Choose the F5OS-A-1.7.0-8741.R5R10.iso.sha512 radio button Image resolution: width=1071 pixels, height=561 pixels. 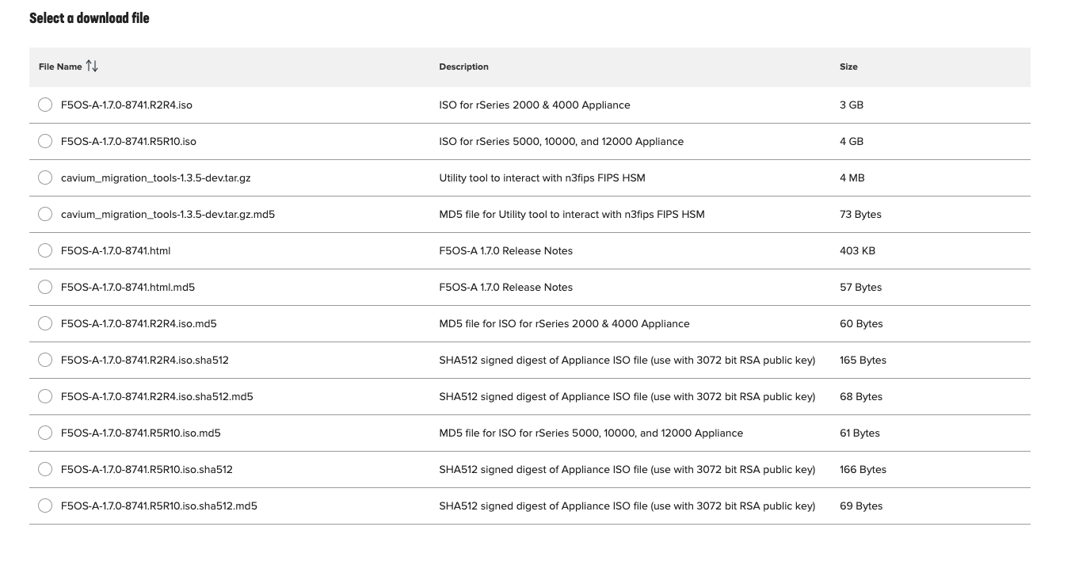pyautogui.click(x=45, y=469)
